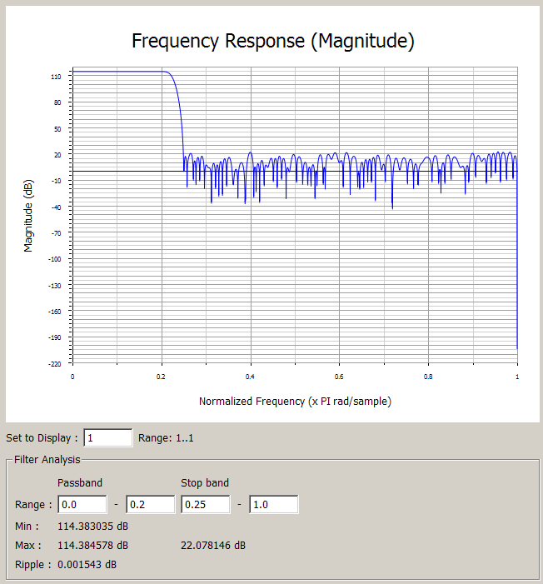Click the 0.4 tick label on frequency axis

tap(250, 377)
